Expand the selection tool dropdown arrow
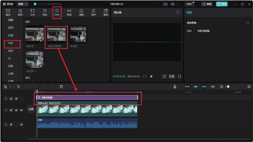This screenshot has width=253, height=142. click(x=10, y=87)
